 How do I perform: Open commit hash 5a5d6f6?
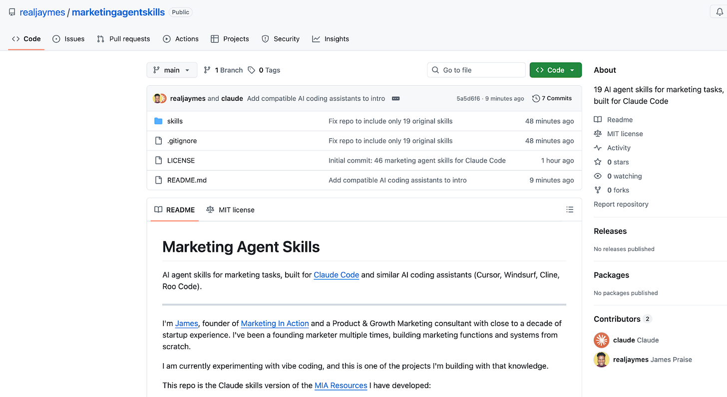coord(468,98)
